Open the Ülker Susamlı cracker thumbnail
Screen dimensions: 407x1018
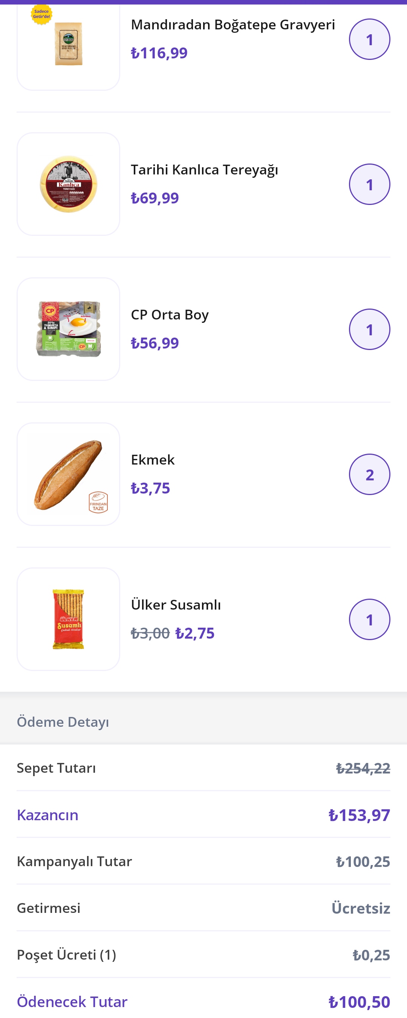(x=68, y=619)
